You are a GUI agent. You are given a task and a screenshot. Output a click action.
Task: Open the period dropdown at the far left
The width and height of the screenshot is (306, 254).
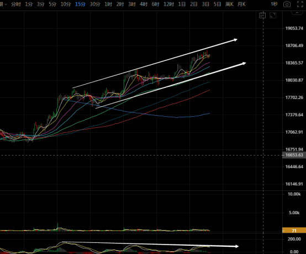tap(3, 4)
